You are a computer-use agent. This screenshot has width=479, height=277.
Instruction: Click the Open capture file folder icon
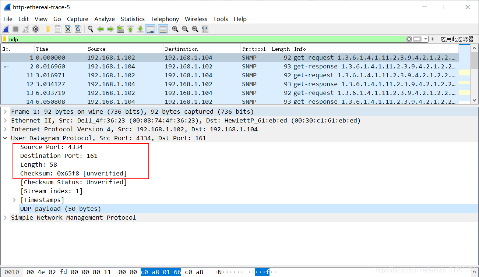coord(48,29)
